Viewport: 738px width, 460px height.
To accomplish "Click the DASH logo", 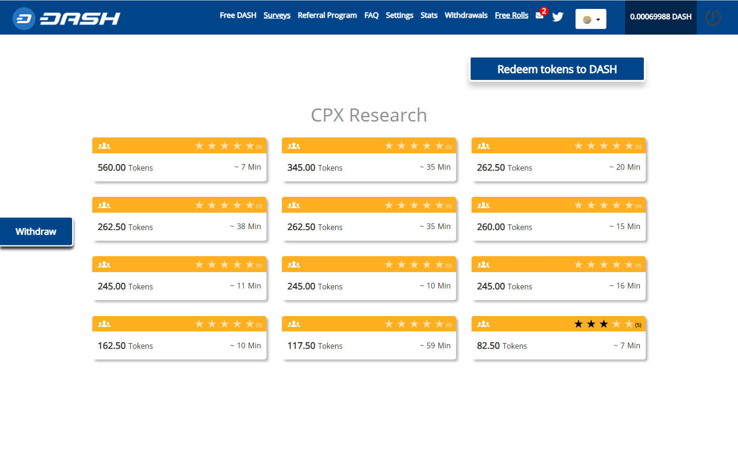I will [66, 18].
